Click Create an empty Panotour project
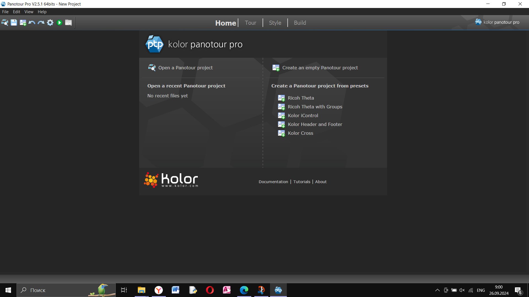Screen dimensions: 529x297 click(x=320, y=68)
